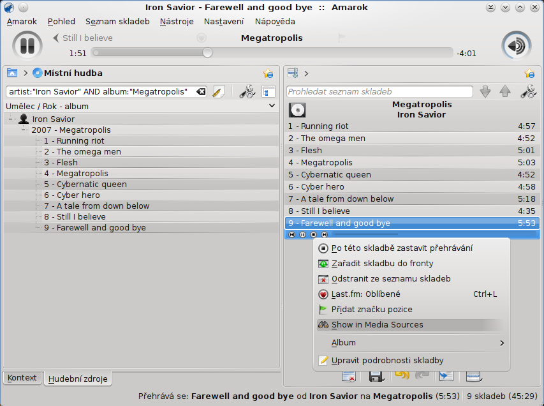Image resolution: width=544 pixels, height=406 pixels.
Task: Open collection browser settings wrench icon
Action: pos(247,92)
